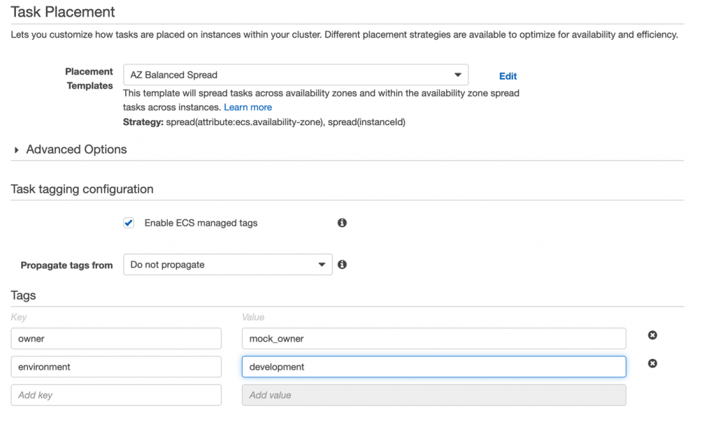The image size is (716, 424).
Task: Open Propagate tags from dropdown
Action: (227, 265)
